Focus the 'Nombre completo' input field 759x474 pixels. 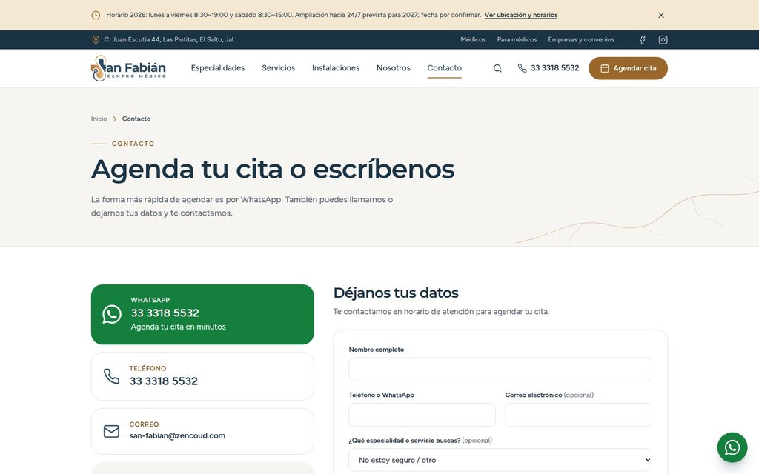[x=500, y=370]
